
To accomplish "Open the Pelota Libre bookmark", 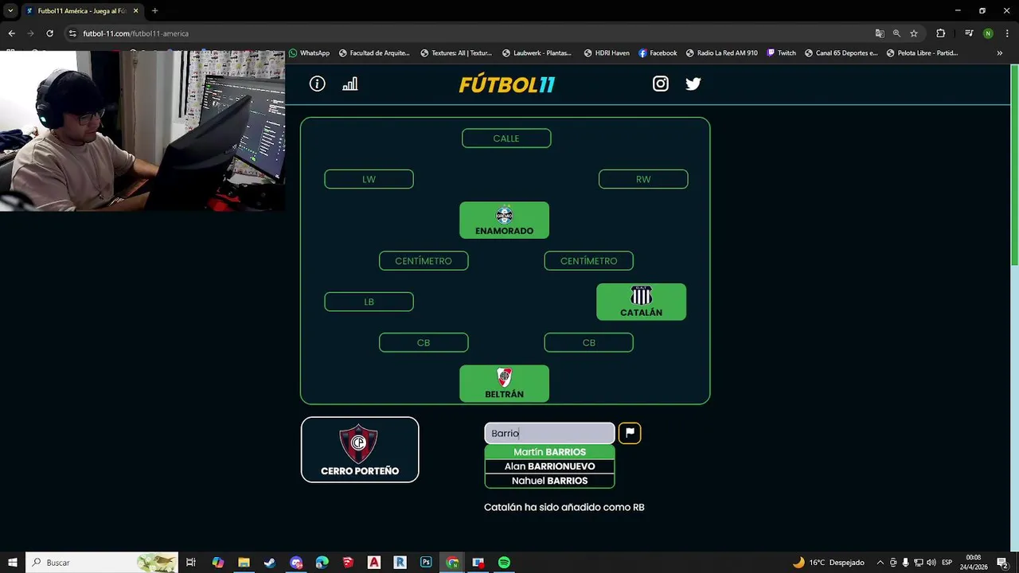I will [x=922, y=53].
